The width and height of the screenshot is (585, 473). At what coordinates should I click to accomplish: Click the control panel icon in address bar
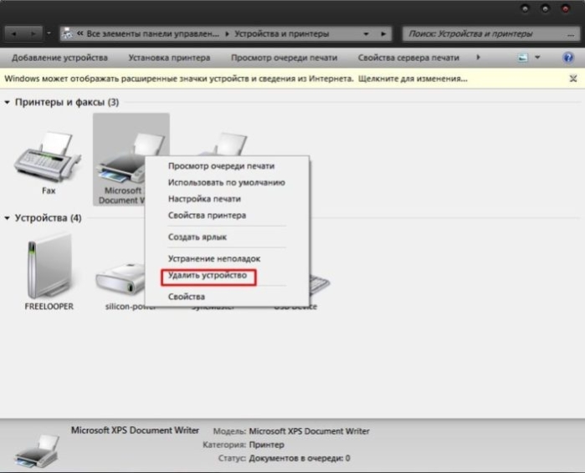click(68, 33)
